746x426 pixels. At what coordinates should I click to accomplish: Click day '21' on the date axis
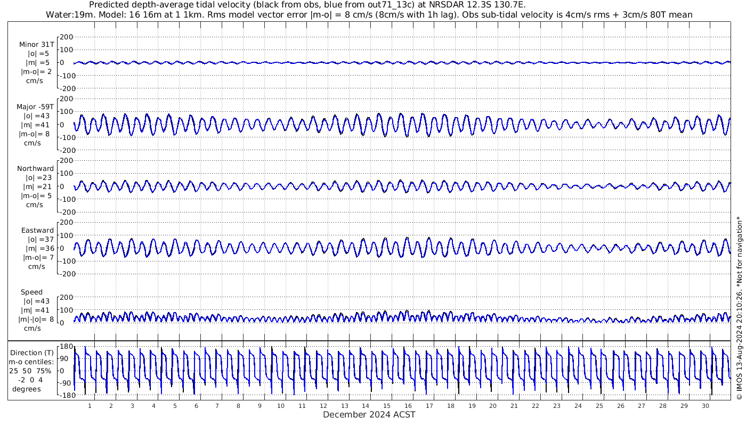point(514,406)
